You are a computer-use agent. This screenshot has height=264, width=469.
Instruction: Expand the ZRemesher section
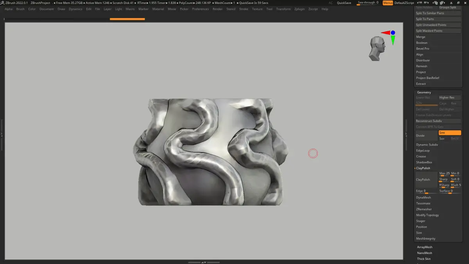424,209
